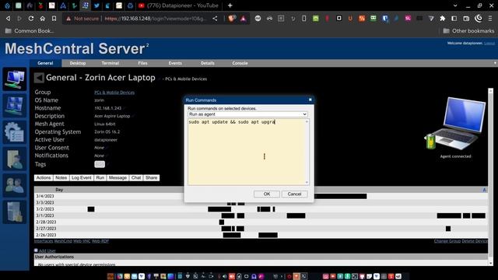Image resolution: width=498 pixels, height=280 pixels.
Task: Switch to the Details tab
Action: pyautogui.click(x=208, y=63)
